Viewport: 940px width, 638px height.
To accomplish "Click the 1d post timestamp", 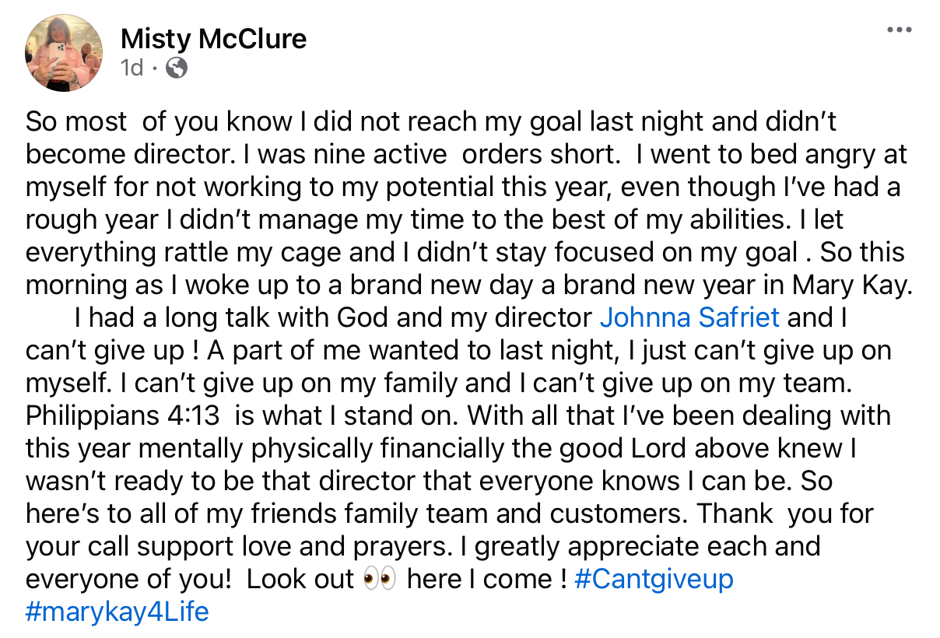I will click(x=132, y=68).
